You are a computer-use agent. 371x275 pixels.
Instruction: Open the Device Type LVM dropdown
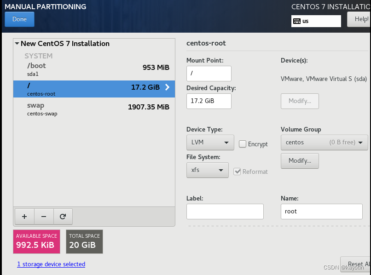coord(210,143)
